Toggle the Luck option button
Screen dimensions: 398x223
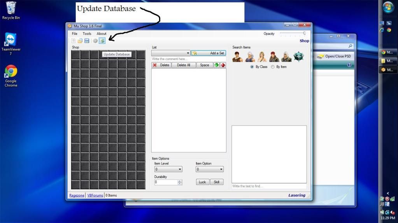click(202, 182)
